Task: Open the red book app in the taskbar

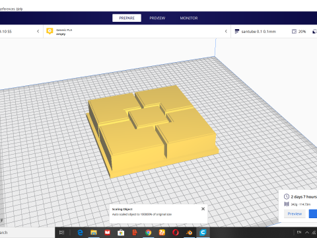Action: click(x=108, y=232)
